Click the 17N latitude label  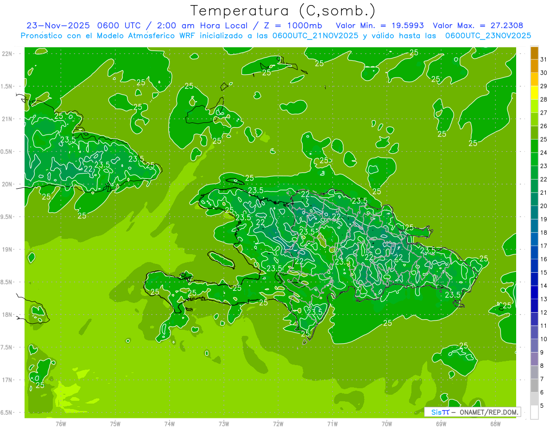pos(8,380)
